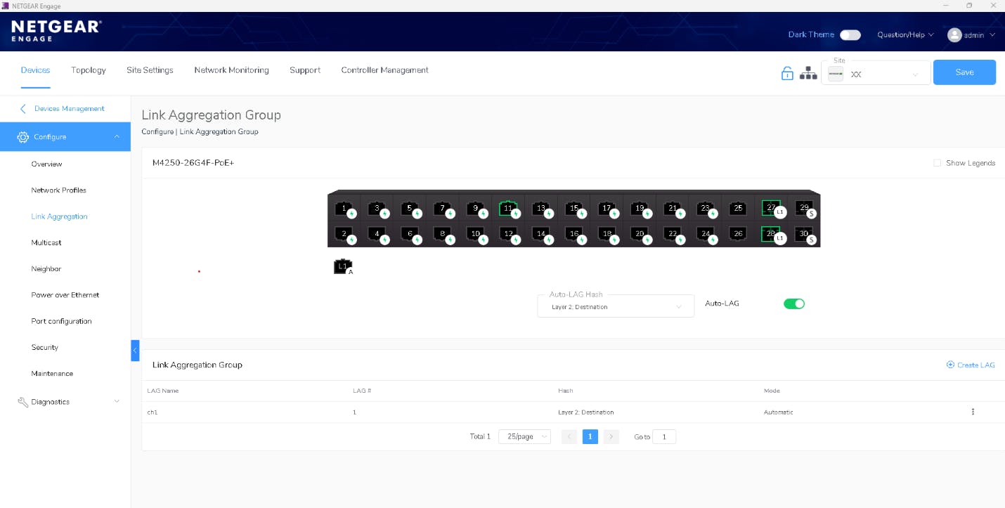Image resolution: width=1005 pixels, height=508 pixels.
Task: Enable the Dark Theme switch
Action: 850,35
